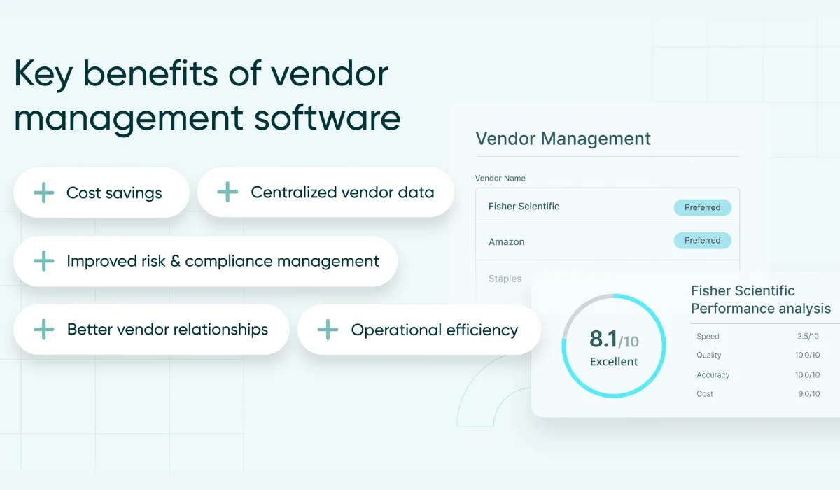Screen dimensions: 840x490
Task: Click the Excellent rating label
Action: click(614, 362)
